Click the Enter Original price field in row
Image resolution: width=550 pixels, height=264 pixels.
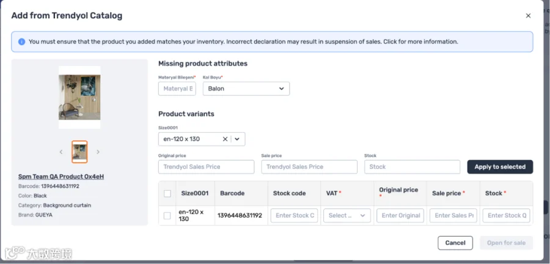coord(400,216)
